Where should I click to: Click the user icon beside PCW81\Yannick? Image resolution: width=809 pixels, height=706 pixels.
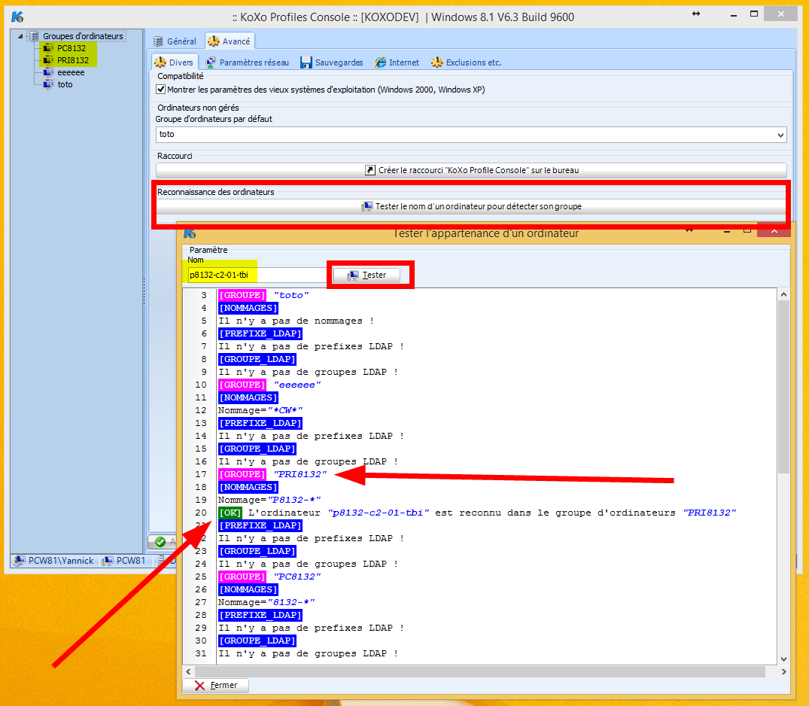19,561
